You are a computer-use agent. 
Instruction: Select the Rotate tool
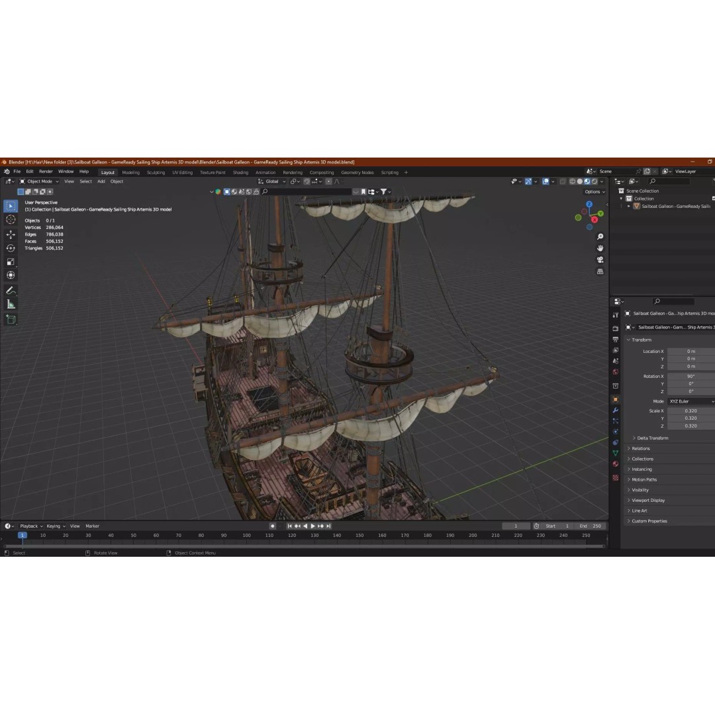coord(11,248)
